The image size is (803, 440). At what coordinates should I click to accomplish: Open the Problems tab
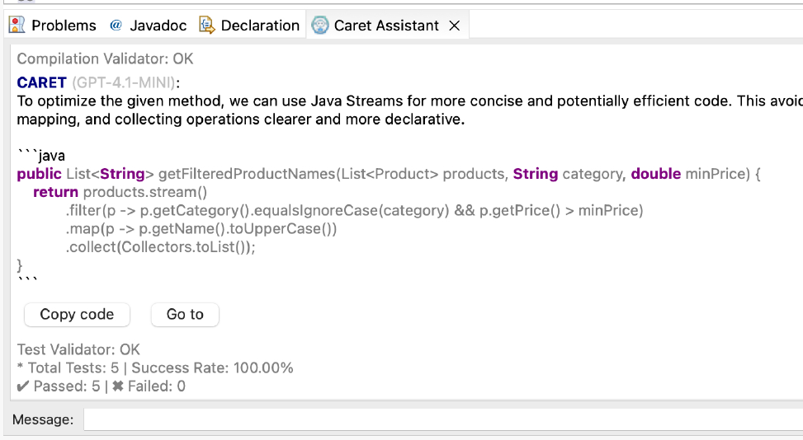coord(53,26)
